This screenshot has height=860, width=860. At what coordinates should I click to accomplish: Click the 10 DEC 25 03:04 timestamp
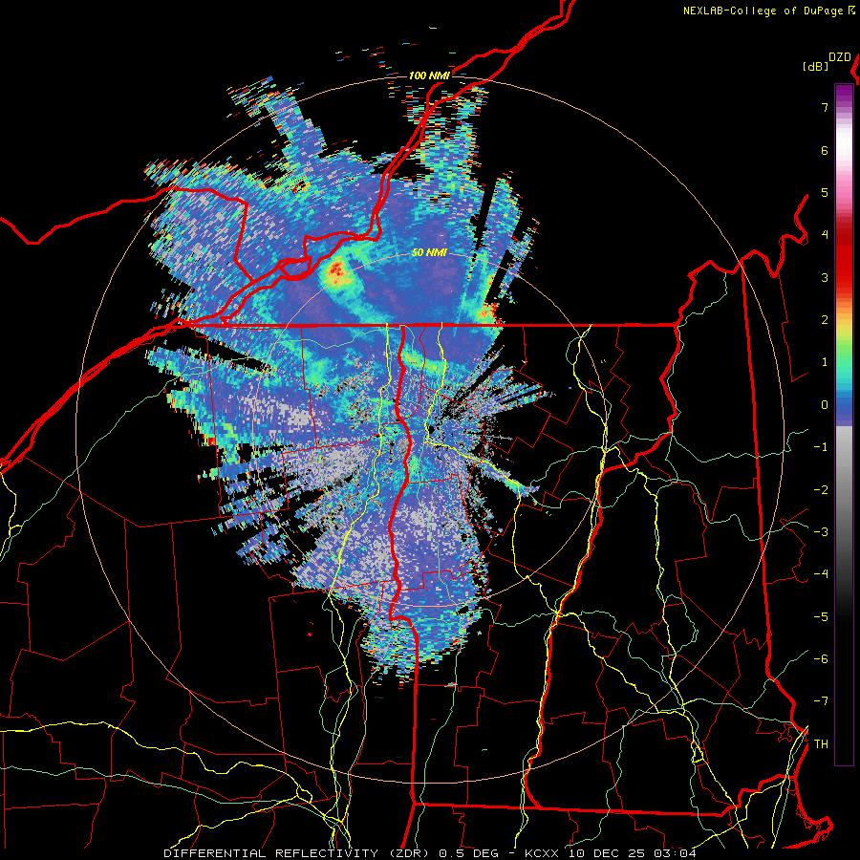tap(632, 853)
